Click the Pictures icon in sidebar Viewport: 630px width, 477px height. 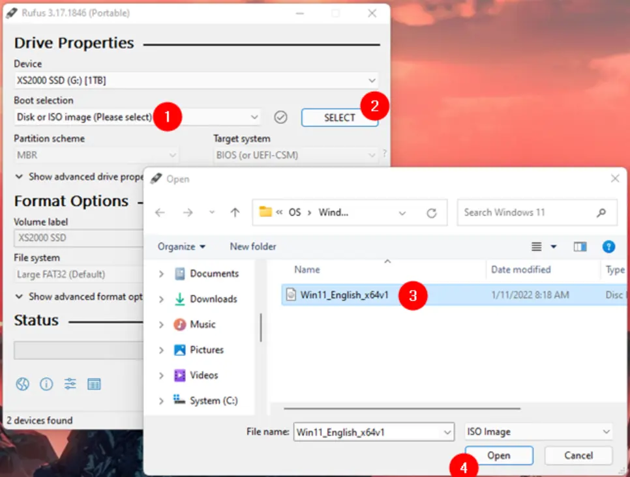[x=179, y=350]
